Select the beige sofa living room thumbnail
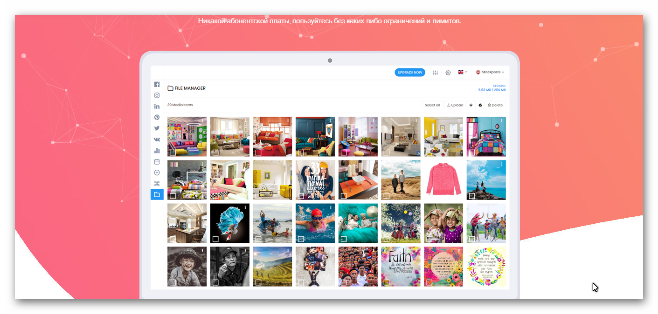Screen dimensions: 658x314 tap(230, 136)
